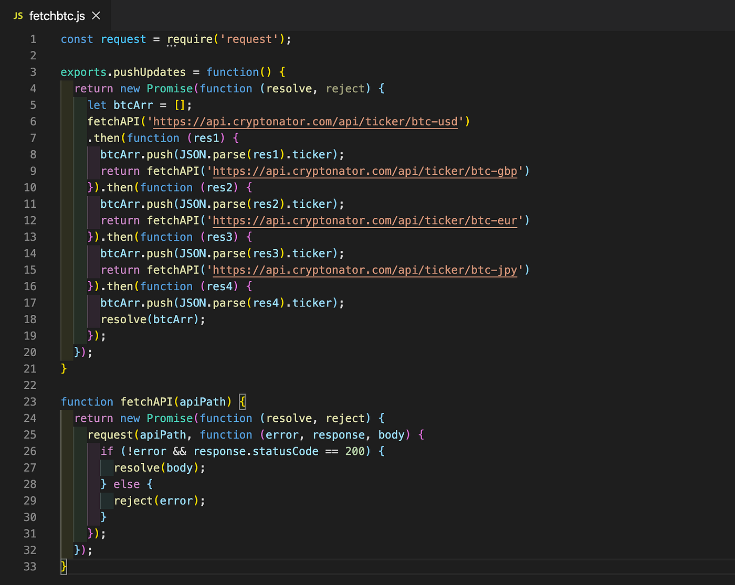Click the JS file icon in tab
This screenshot has width=735, height=585.
pyautogui.click(x=18, y=16)
